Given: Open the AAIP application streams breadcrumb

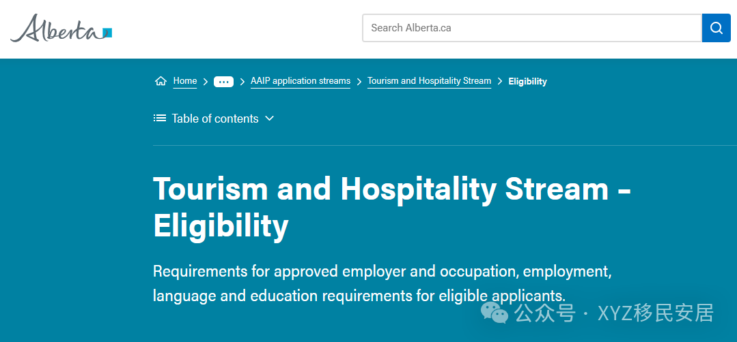Looking at the screenshot, I should [x=300, y=81].
